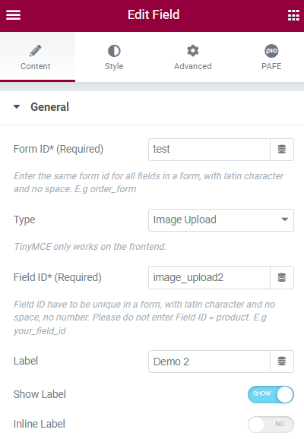Click the Form ID input field
The height and width of the screenshot is (439, 304).
coord(209,149)
